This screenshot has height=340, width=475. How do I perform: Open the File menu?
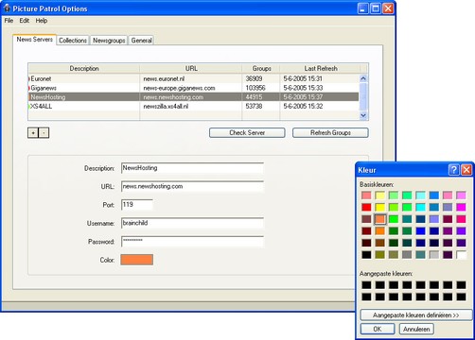coord(9,21)
